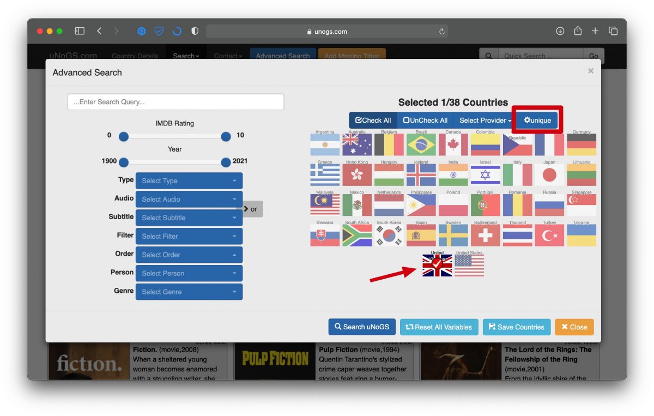Select the Germany flag
654x416 pixels.
pyautogui.click(x=582, y=145)
